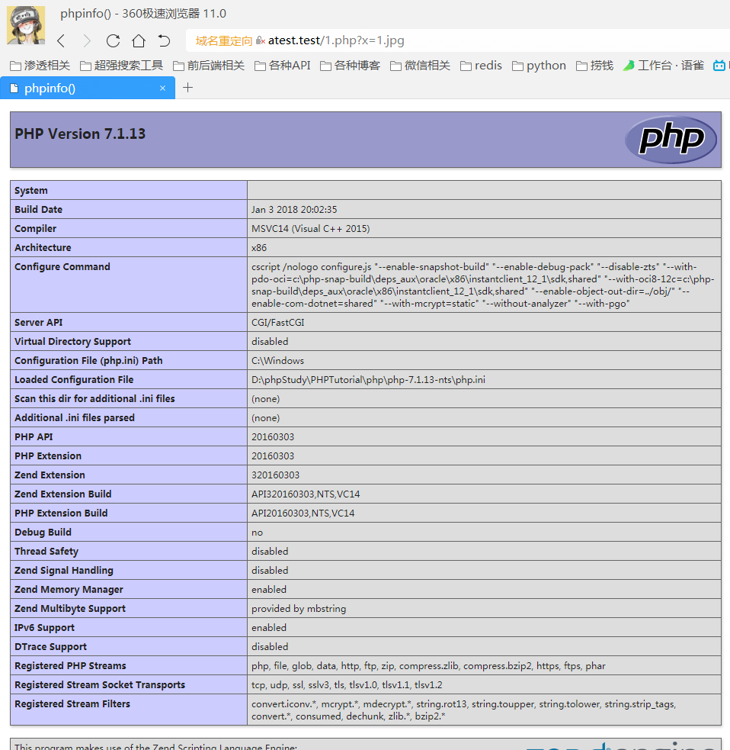Viewport: 730px width, 750px height.
Task: Open a new tab with plus button
Action: (x=187, y=88)
